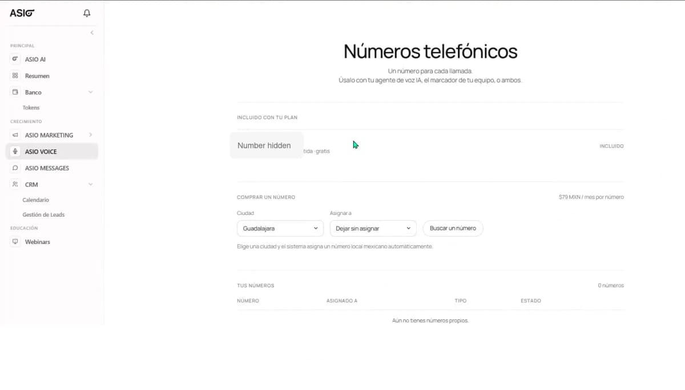
Task: Click the CRM people icon
Action: [15, 184]
